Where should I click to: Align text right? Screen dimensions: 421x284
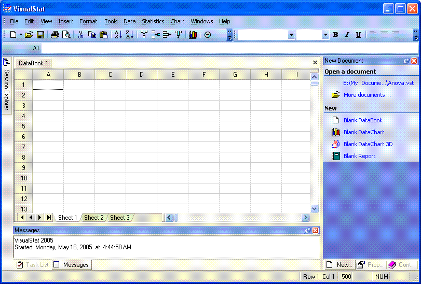click(396, 35)
